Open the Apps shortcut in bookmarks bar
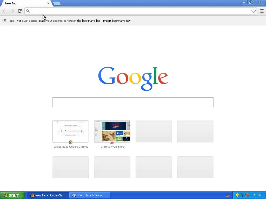Screen dimensions: 266x199 [8, 21]
